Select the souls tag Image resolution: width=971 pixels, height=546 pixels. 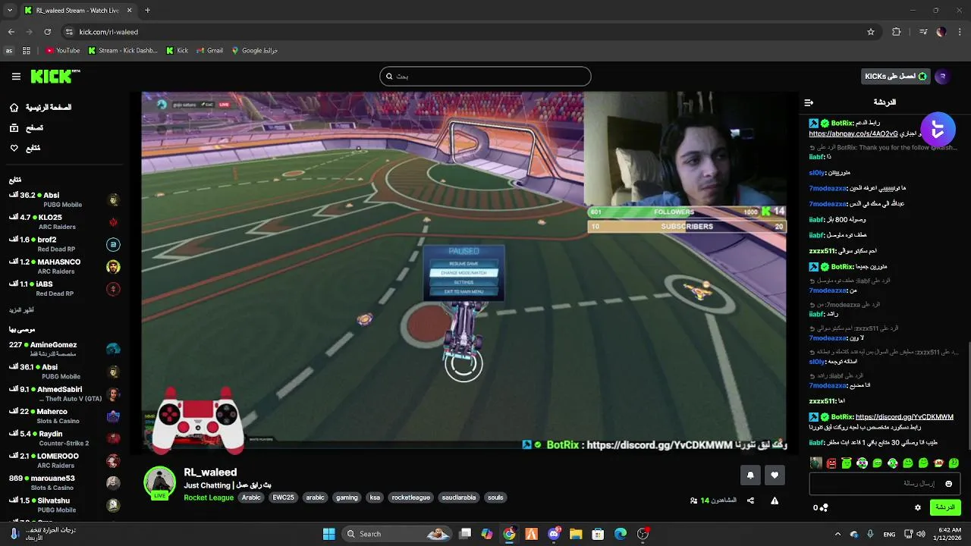pyautogui.click(x=495, y=497)
